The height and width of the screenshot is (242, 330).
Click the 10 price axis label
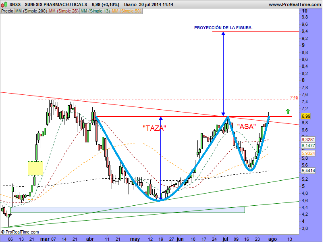[305, 11]
